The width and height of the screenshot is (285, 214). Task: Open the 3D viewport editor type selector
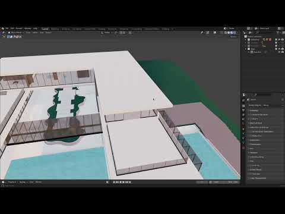4,33
